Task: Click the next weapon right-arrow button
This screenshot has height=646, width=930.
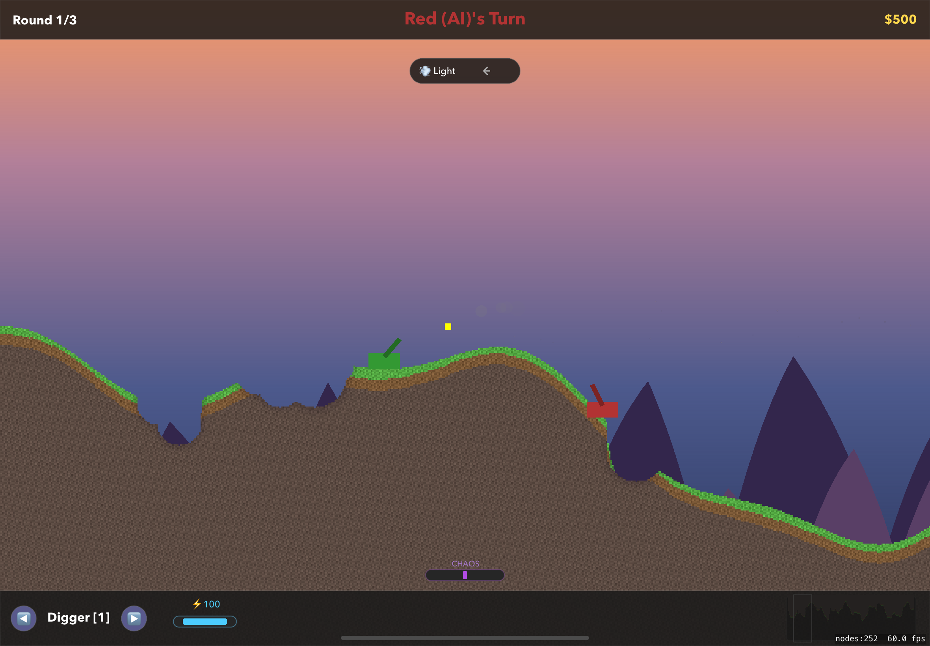Action: [134, 618]
